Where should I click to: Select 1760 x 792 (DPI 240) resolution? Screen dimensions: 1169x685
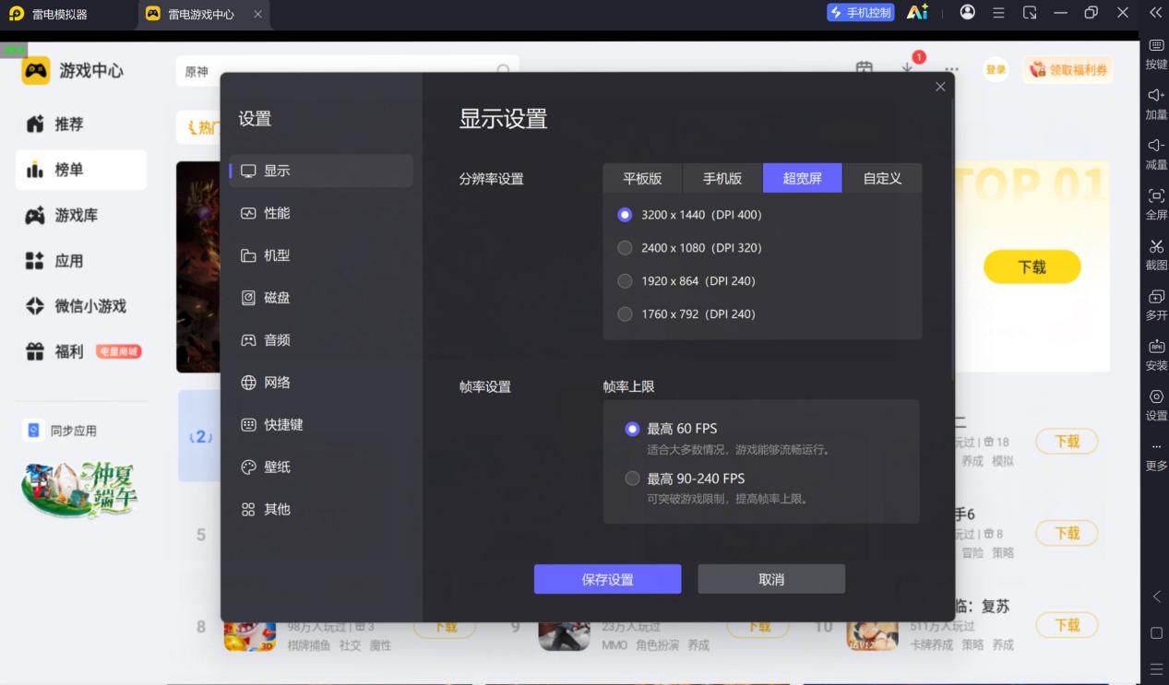686,314
